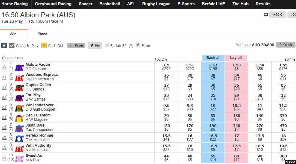Select Greyhound Racing in the top menu
This screenshot has width=296, height=164.
point(53,4)
